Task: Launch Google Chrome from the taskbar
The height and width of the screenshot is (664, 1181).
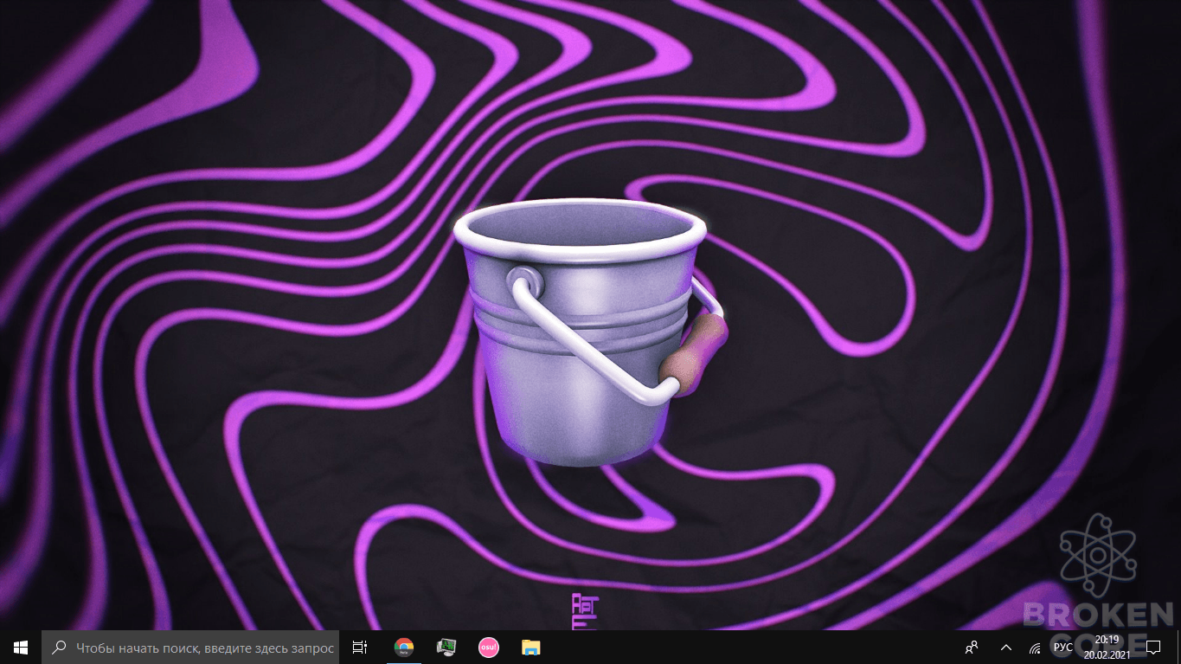Action: 404,647
